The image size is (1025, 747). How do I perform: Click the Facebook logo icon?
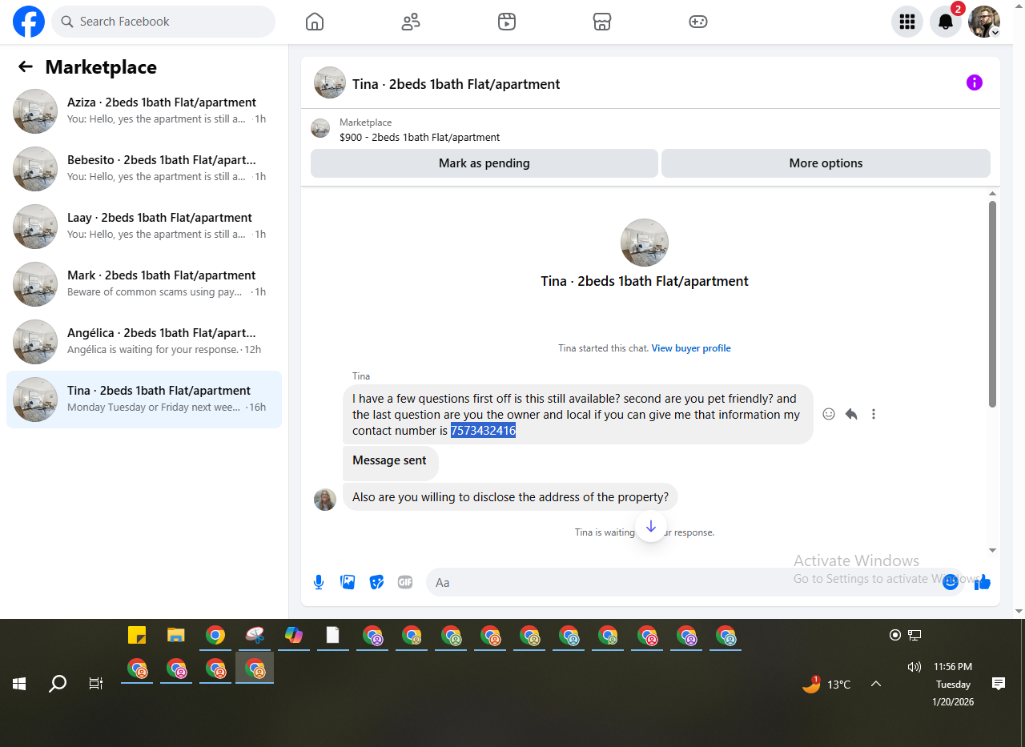pos(29,22)
